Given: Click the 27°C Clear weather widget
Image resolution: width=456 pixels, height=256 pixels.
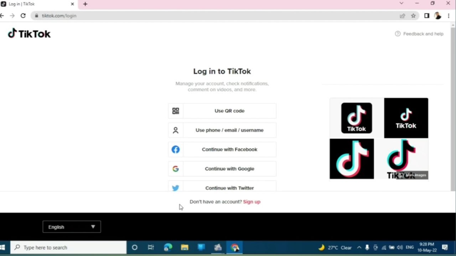Looking at the screenshot, I should click(335, 247).
